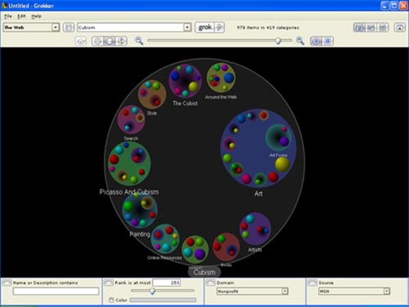Select the Search category circle

pos(131,119)
